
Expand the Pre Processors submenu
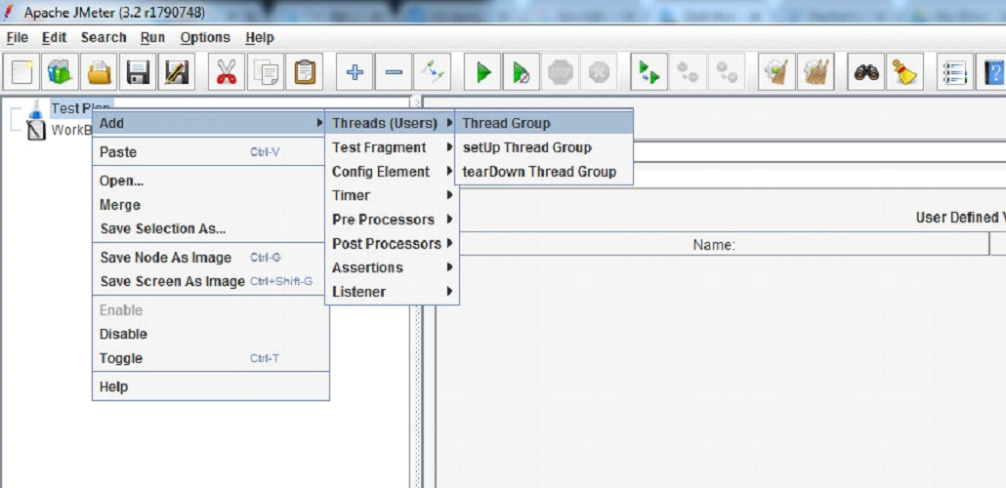(392, 220)
